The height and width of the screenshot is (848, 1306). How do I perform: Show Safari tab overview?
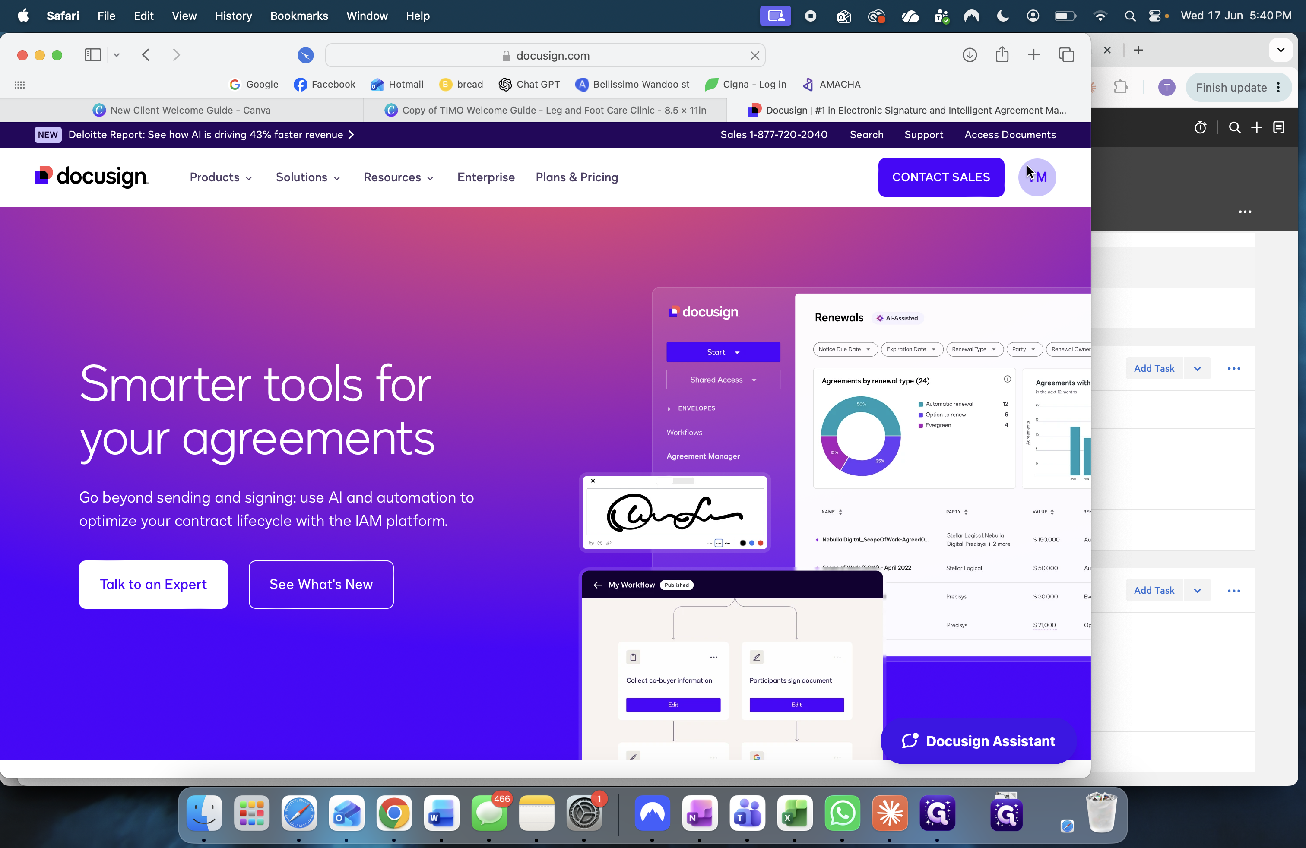click(1066, 55)
